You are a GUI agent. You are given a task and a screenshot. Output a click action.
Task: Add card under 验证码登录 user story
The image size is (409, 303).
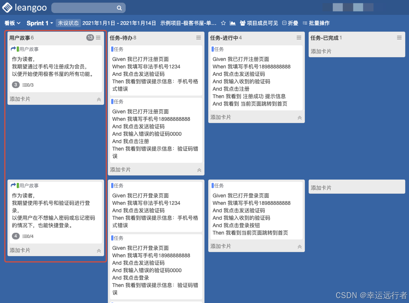20,250
